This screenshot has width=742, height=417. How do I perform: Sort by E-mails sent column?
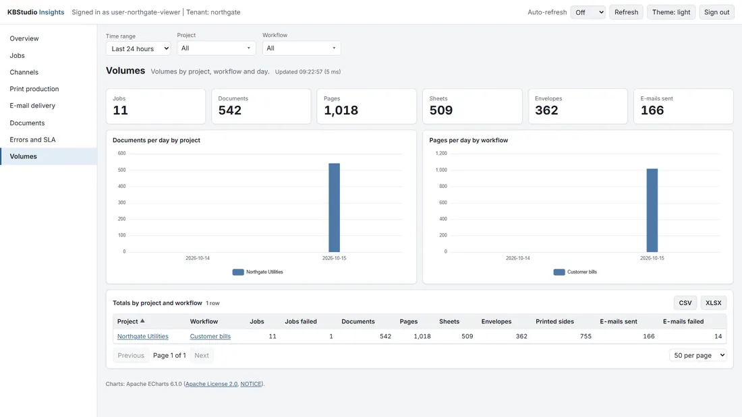619,321
